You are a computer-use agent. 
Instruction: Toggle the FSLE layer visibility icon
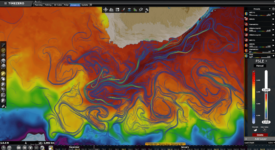pyautogui.click(x=247, y=56)
